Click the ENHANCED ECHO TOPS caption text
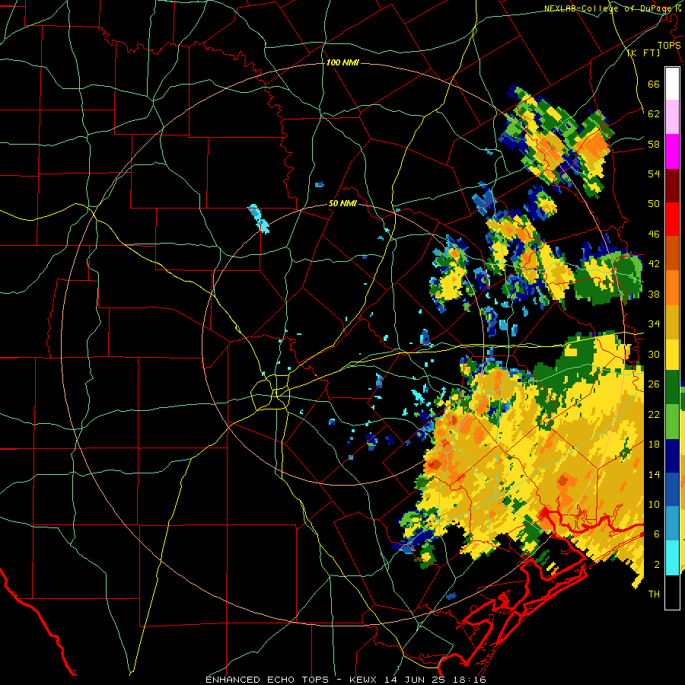Viewport: 685px width, 685px height. [x=346, y=680]
